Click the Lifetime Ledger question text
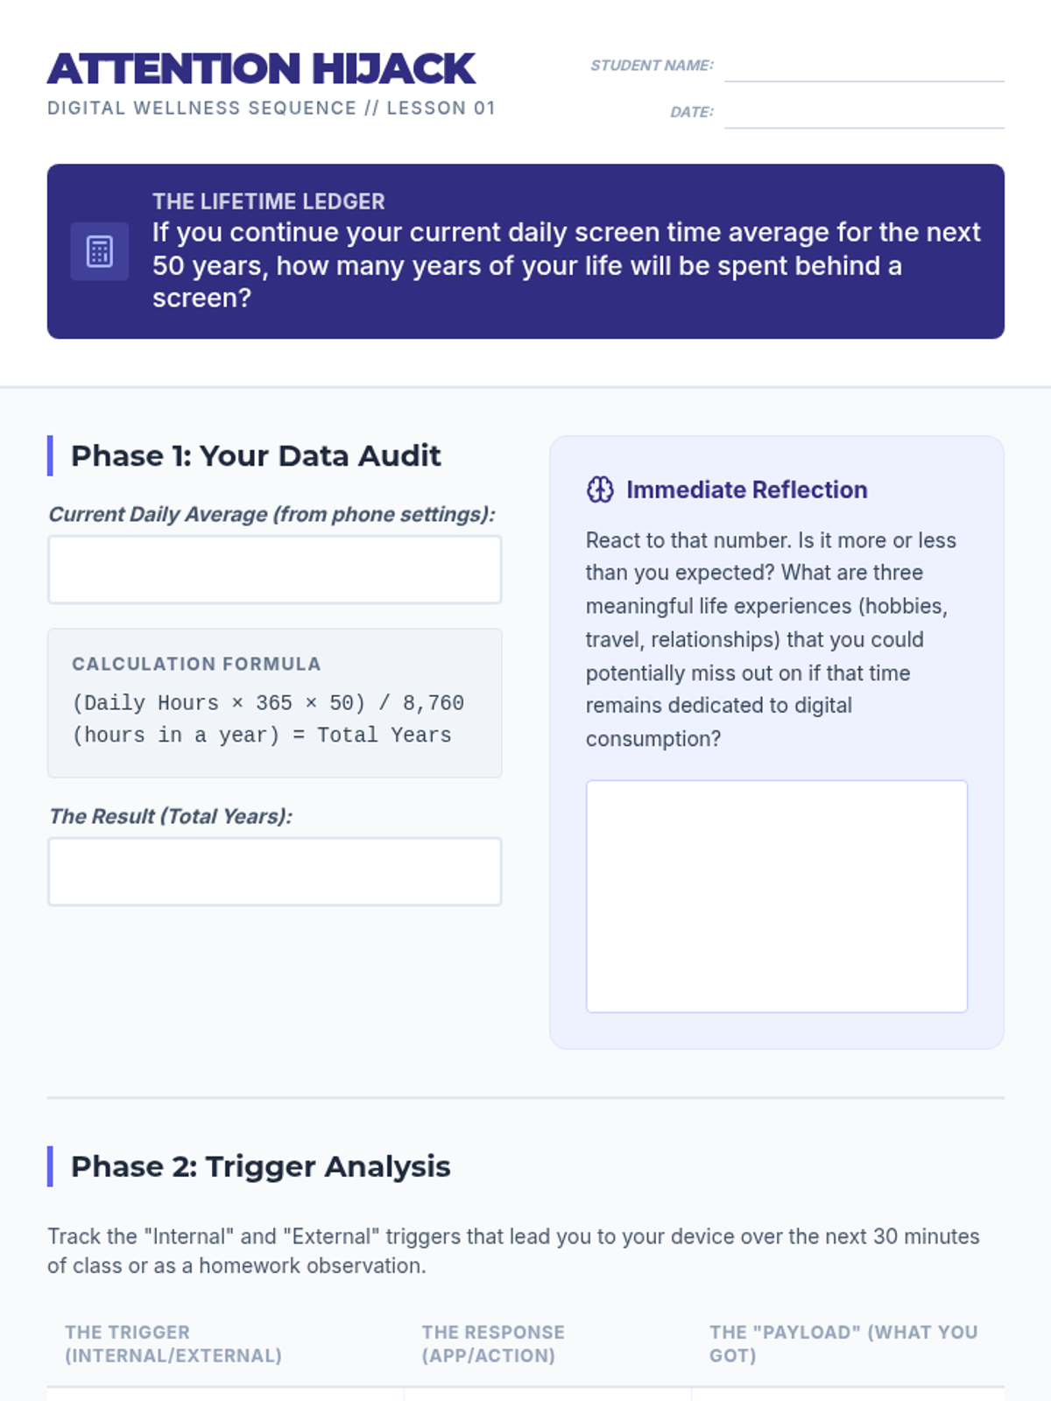 pos(567,265)
